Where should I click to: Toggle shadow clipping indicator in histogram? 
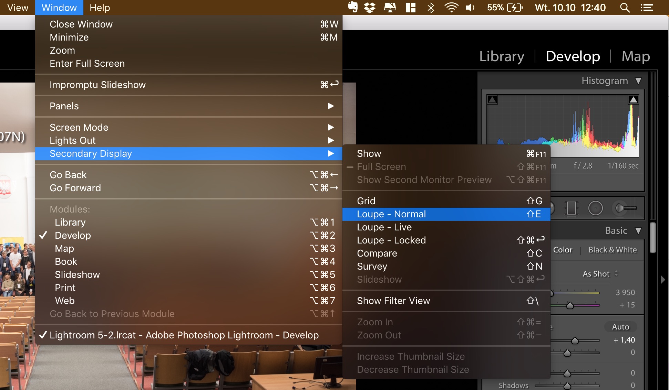coord(492,100)
